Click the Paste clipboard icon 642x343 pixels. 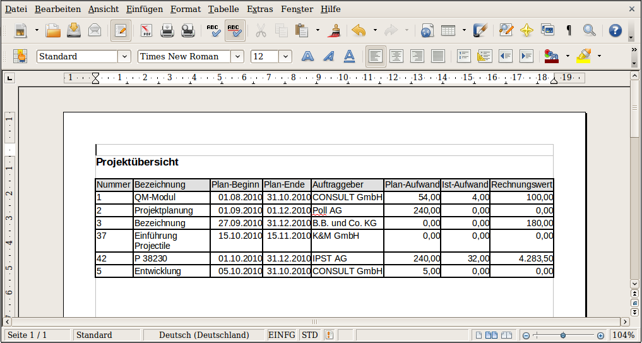click(302, 31)
